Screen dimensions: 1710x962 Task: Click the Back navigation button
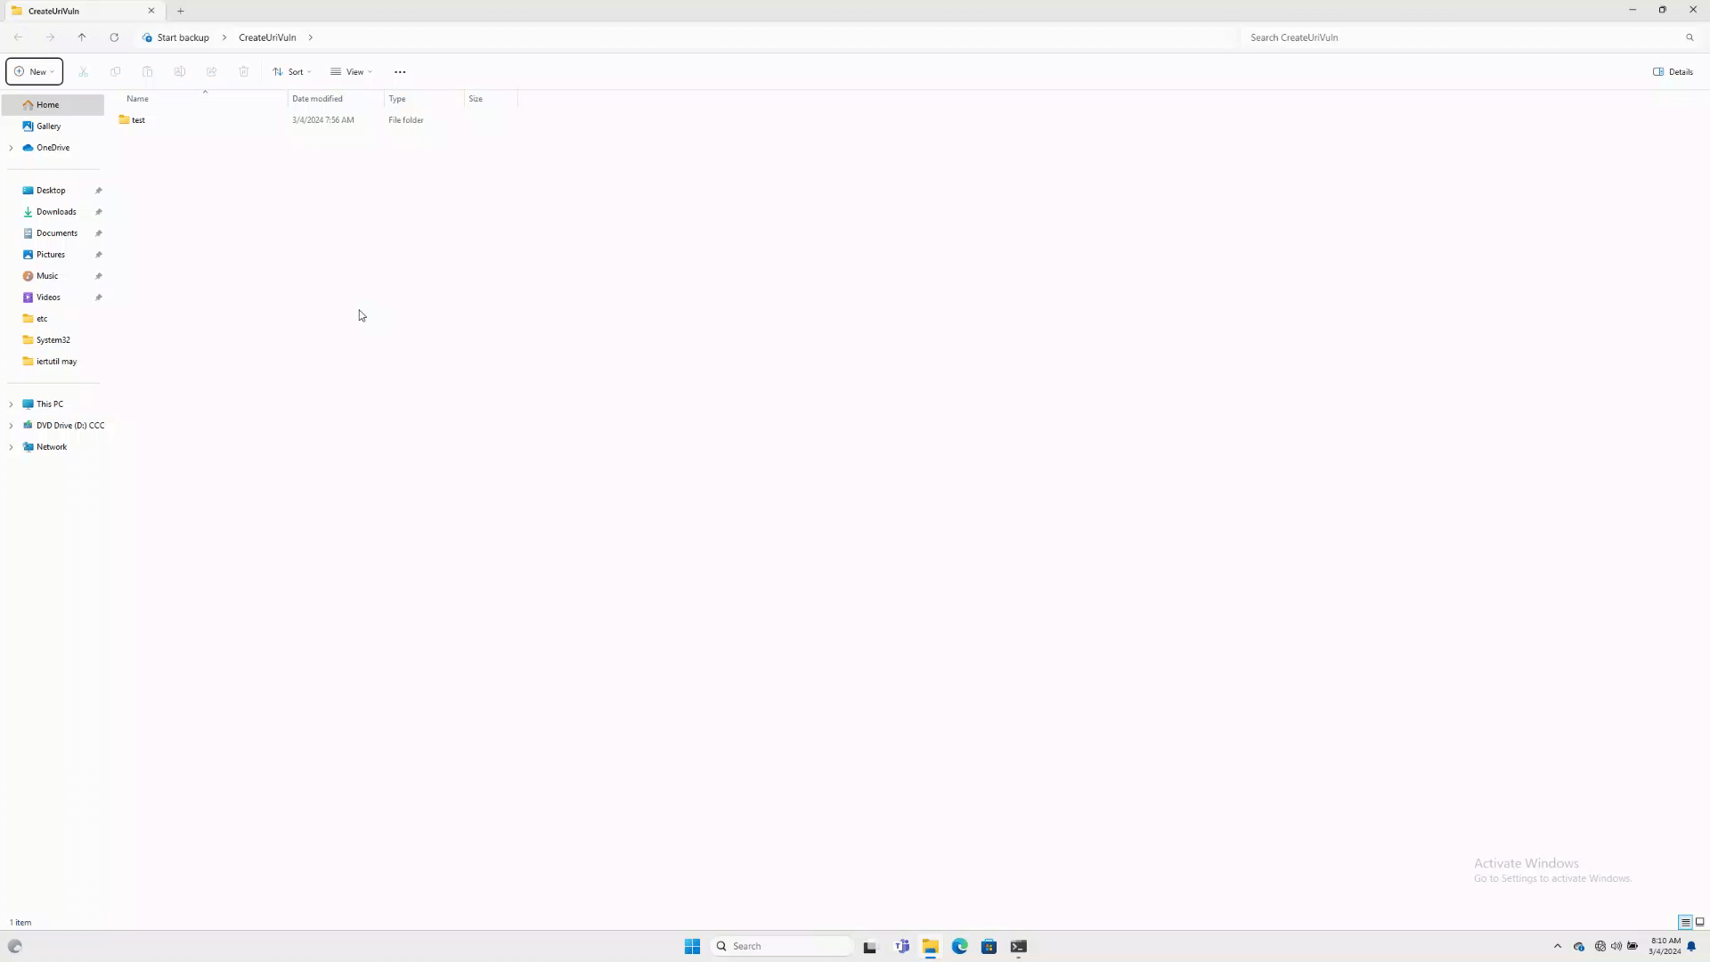[x=18, y=37]
